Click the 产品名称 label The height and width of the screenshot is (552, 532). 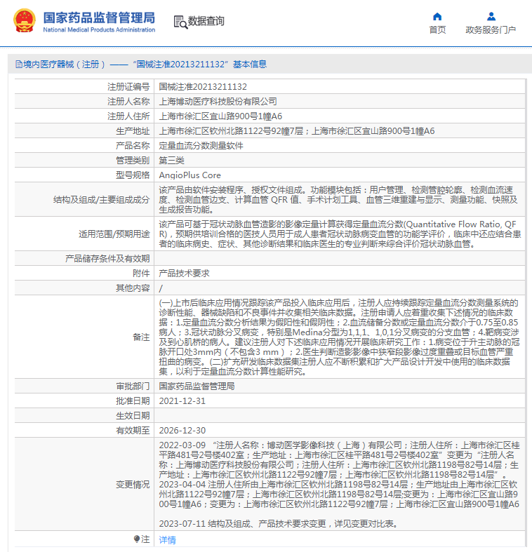tap(133, 146)
